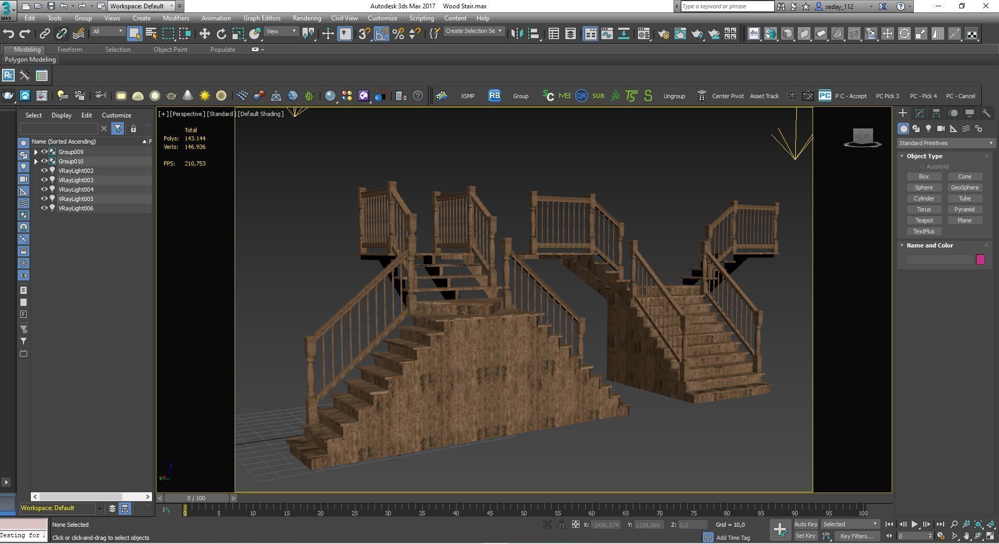Toggle visibility eye for Group009

point(44,152)
